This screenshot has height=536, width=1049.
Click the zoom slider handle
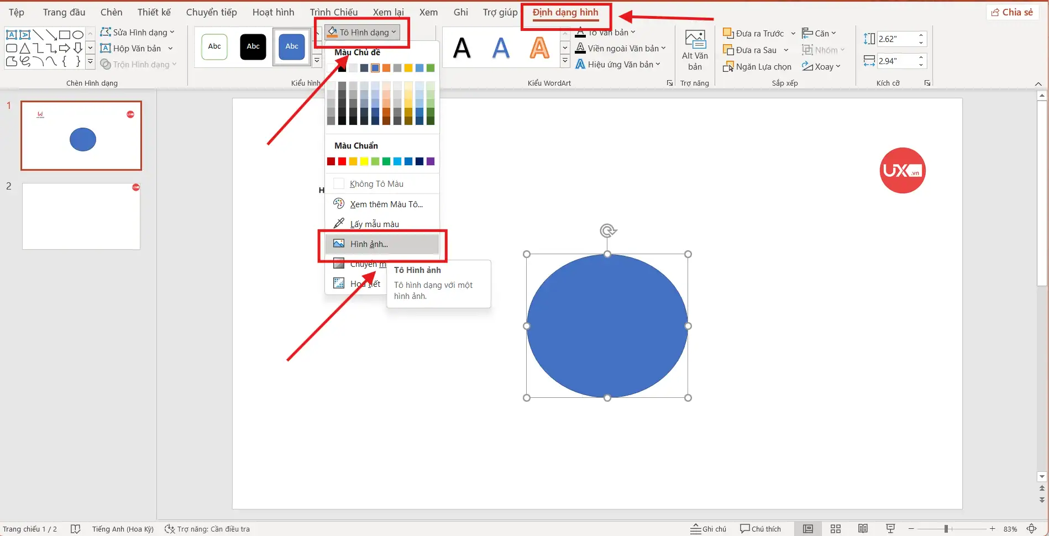coord(946,529)
